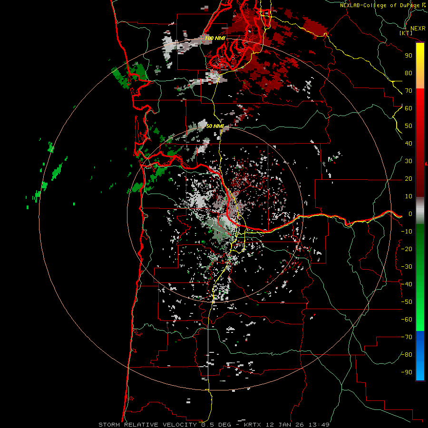Select the 60 value on velocity scale
Viewport: 428px width, 428px height.
409,108
